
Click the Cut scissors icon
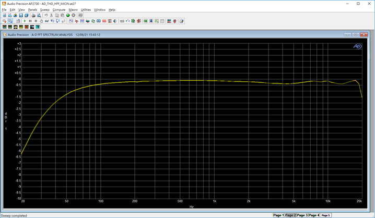pyautogui.click(x=51, y=15)
